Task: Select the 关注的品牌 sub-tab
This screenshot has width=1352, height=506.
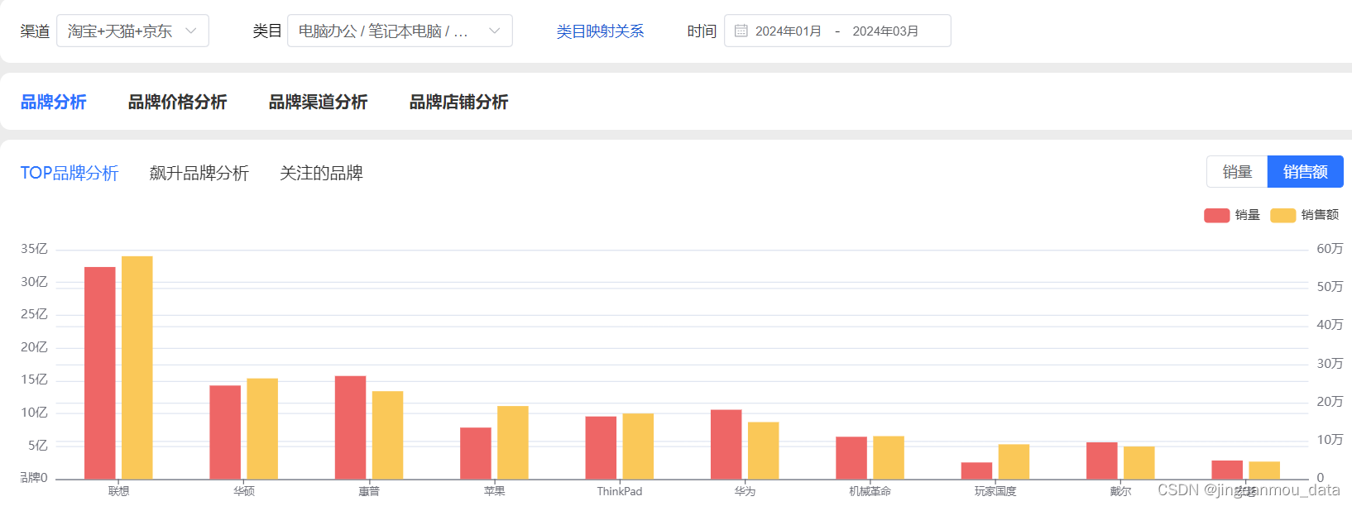Action: [x=321, y=173]
